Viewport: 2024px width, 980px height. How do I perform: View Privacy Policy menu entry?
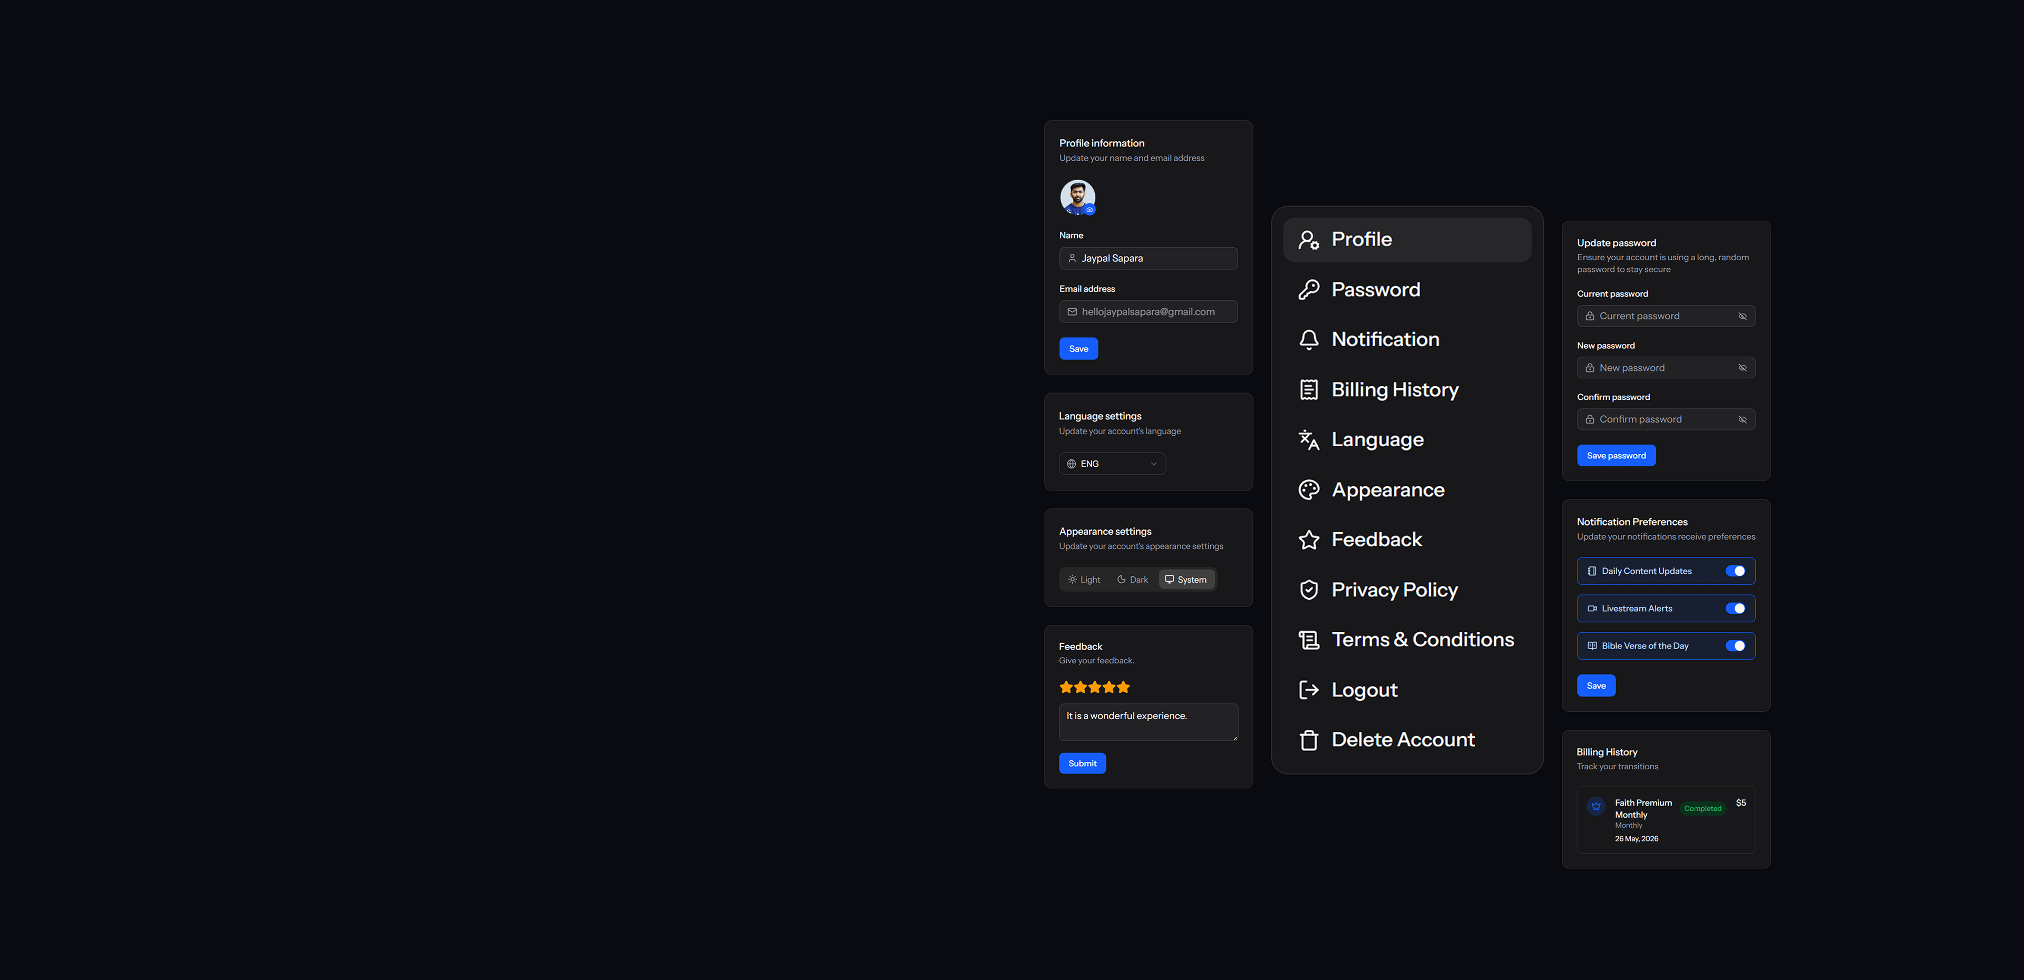coord(1407,590)
